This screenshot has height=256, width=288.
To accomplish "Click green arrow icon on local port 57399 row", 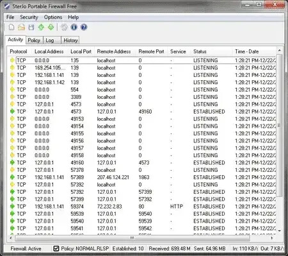I will point(12,199).
